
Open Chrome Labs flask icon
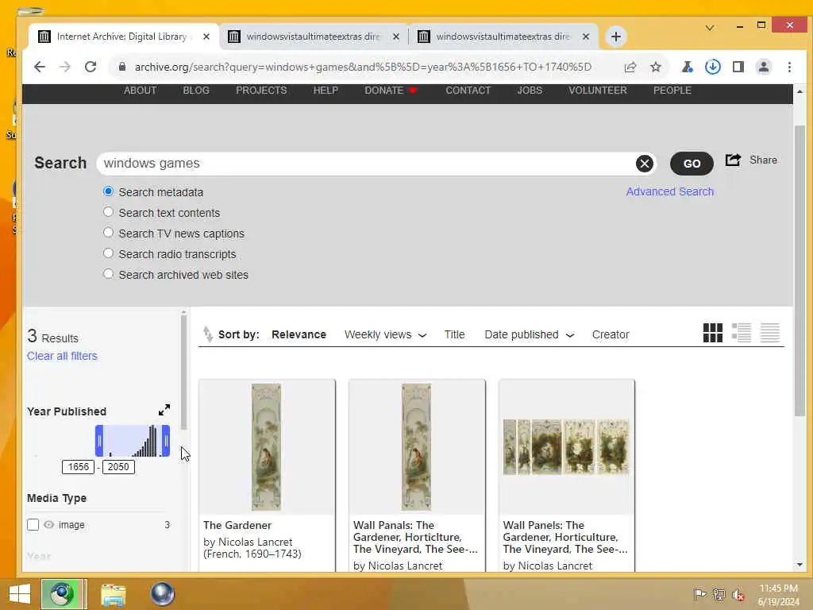point(688,67)
